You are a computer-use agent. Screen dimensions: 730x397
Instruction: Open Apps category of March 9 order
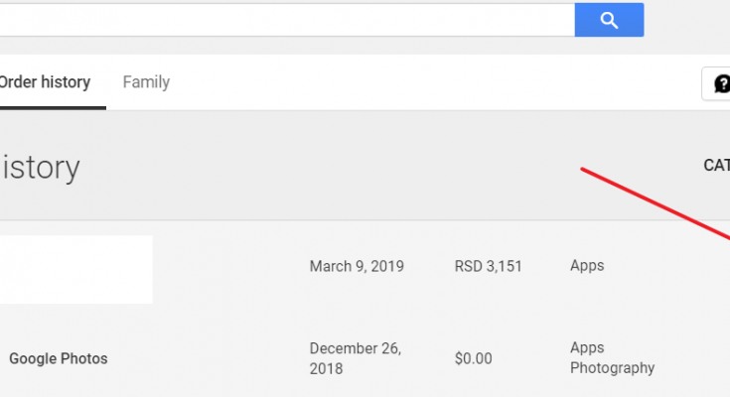coord(587,266)
